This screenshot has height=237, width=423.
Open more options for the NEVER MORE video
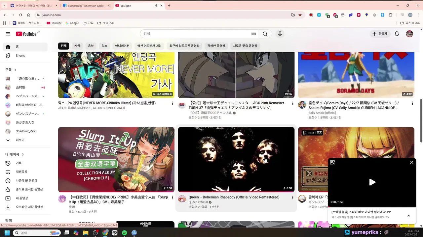coord(173,103)
